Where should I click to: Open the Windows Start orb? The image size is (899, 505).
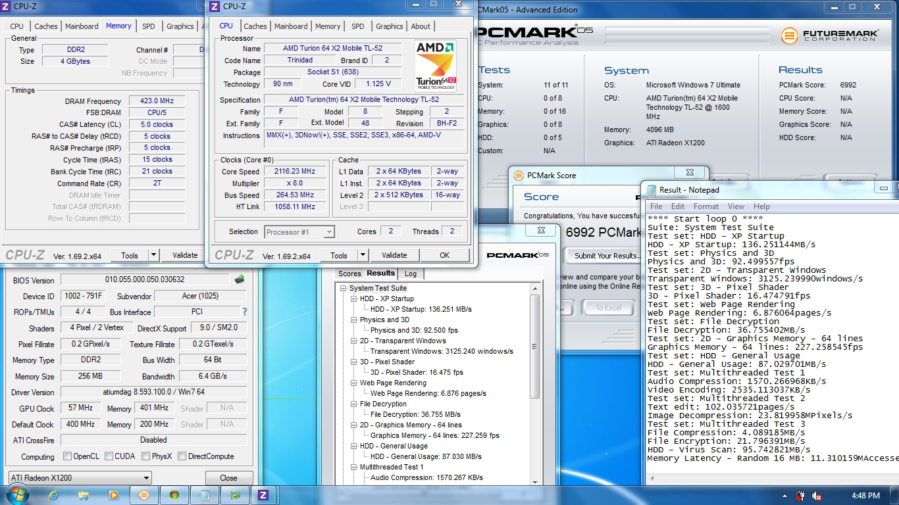(x=17, y=495)
